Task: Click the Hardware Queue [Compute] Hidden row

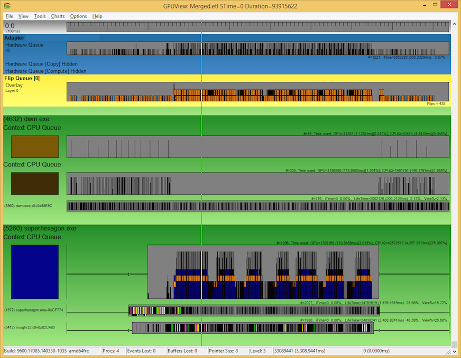Action: tap(46, 71)
